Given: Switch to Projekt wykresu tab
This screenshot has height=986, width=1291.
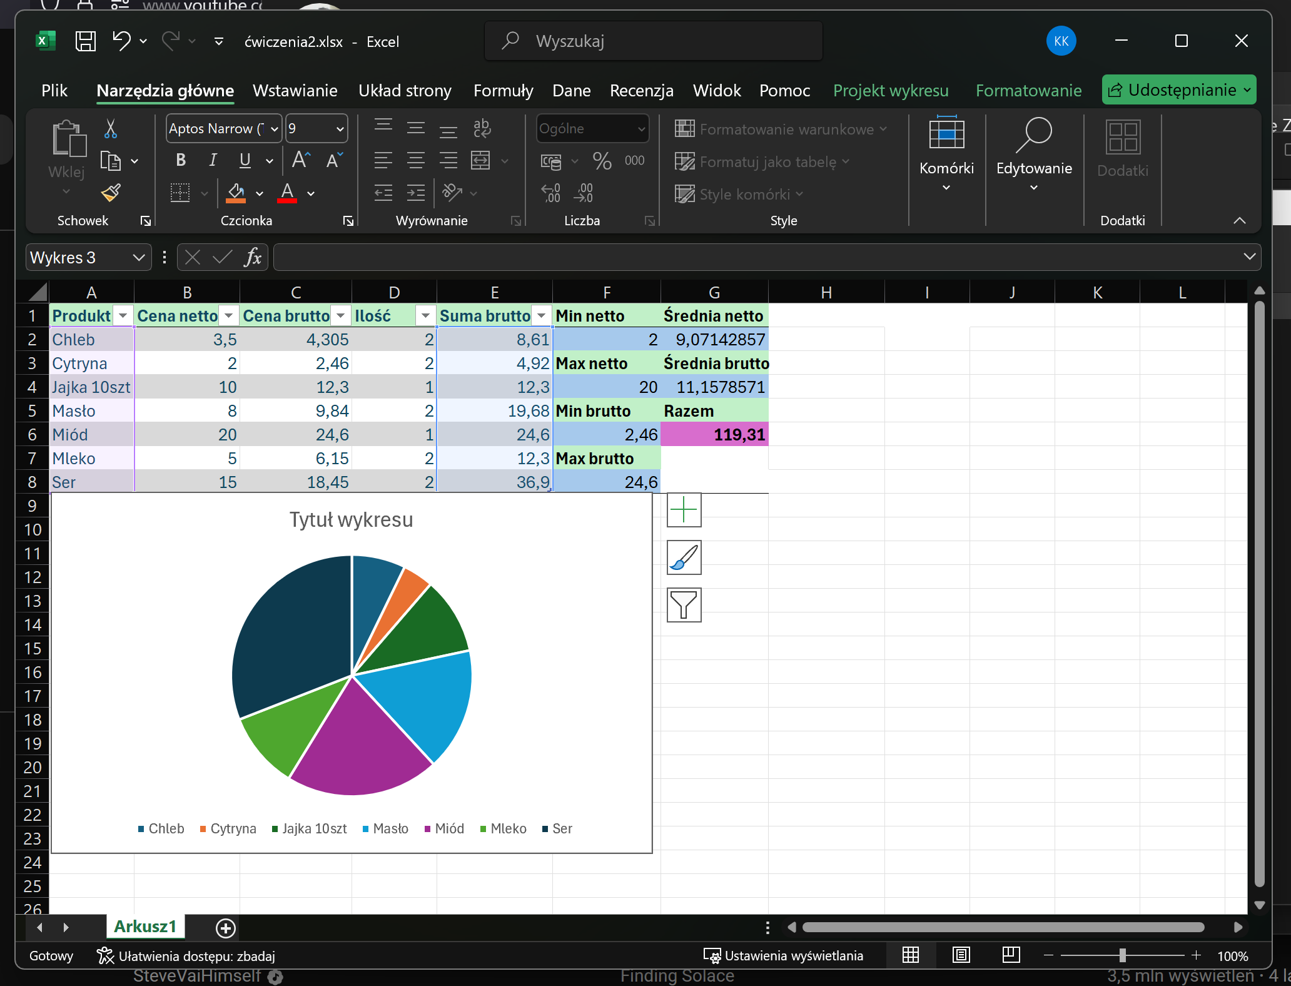Looking at the screenshot, I should point(890,91).
